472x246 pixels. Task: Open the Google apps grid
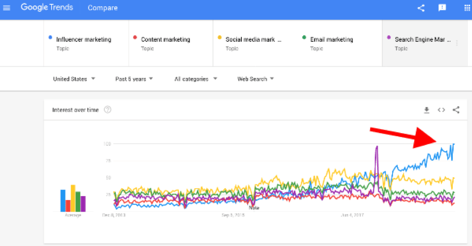467,8
